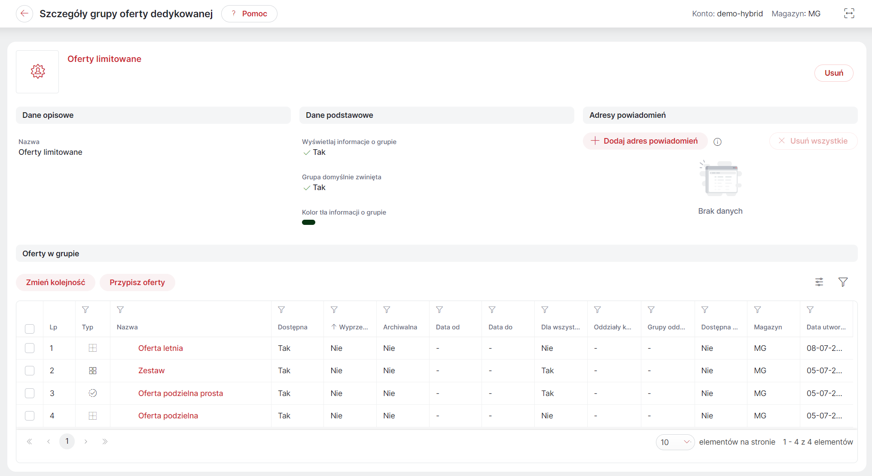The width and height of the screenshot is (872, 476).
Task: Go to the next page
Action: pyautogui.click(x=86, y=442)
